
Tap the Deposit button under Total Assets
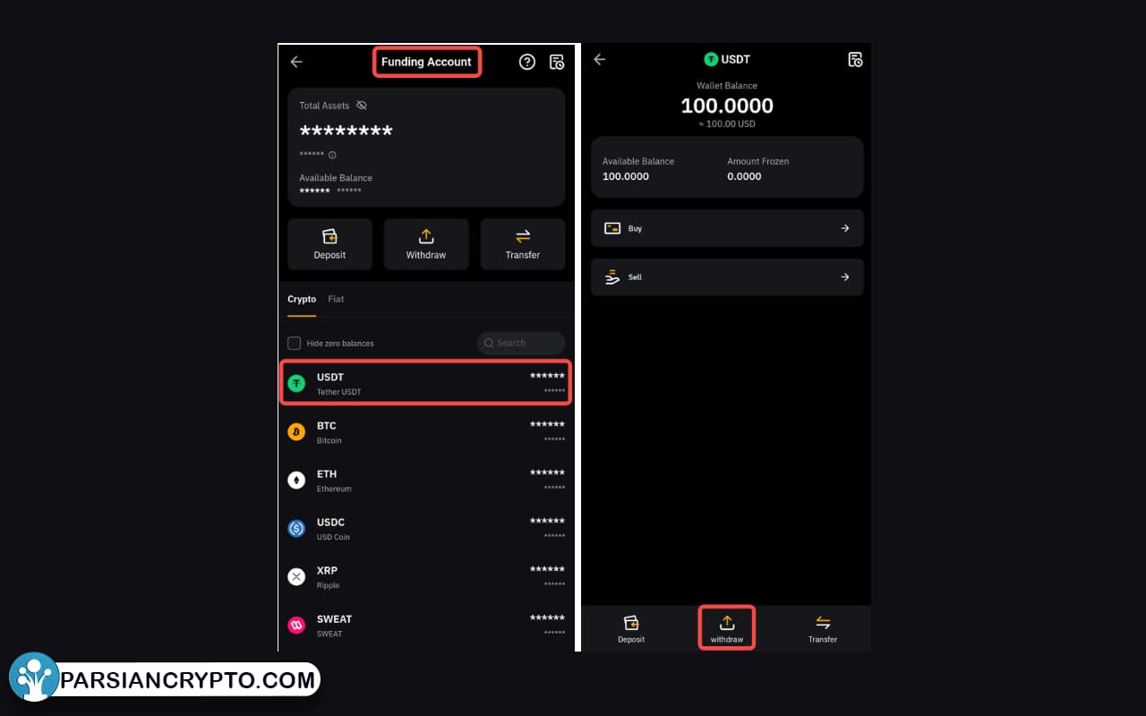tap(329, 244)
